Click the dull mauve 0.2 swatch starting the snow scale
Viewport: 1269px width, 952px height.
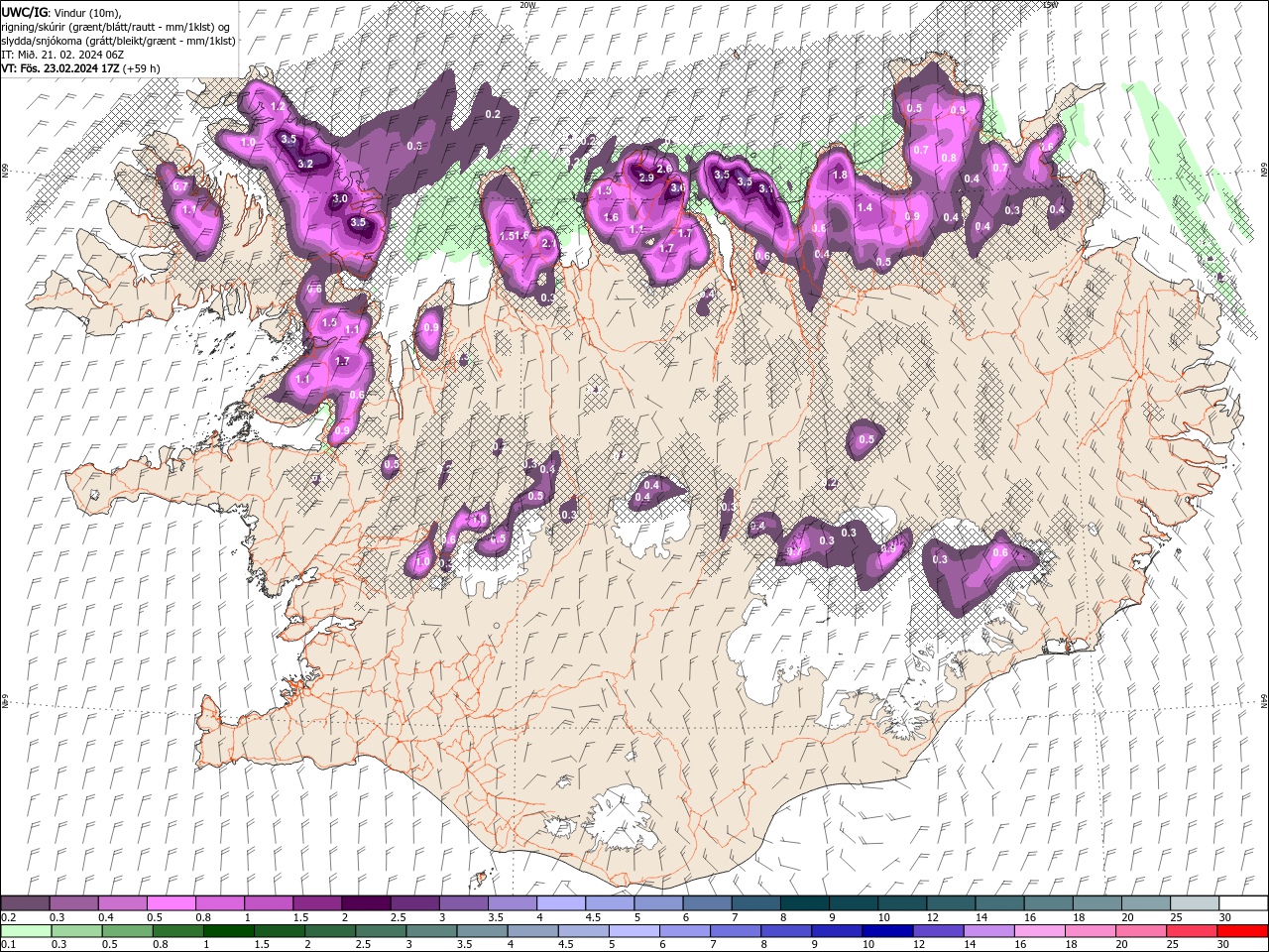tap(25, 903)
